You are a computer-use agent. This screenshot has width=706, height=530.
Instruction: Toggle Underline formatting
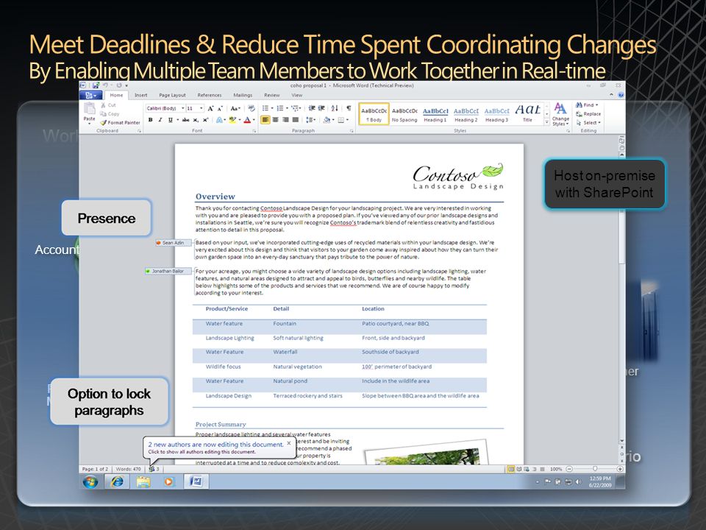(170, 120)
